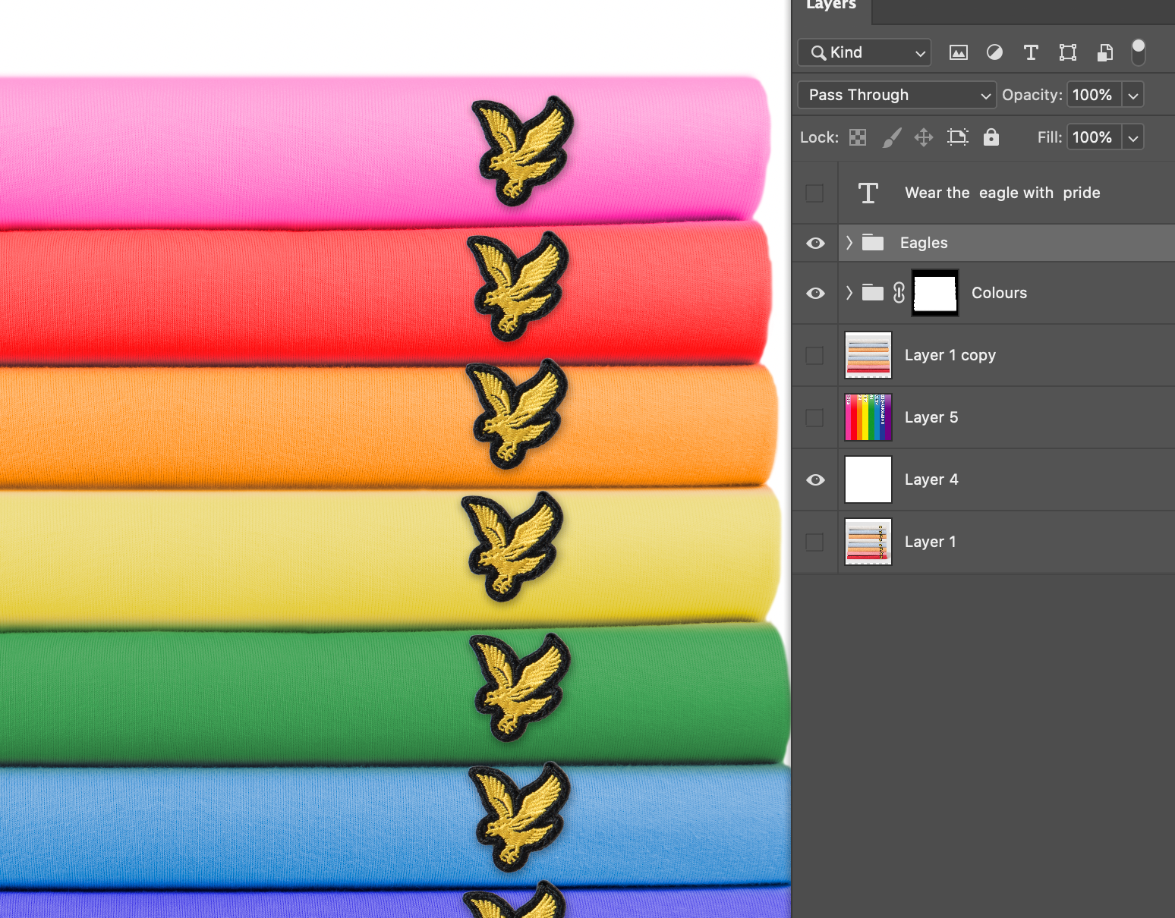The image size is (1175, 918).
Task: Show the 'Wear the eagle with pride' text layer
Action: coord(814,193)
